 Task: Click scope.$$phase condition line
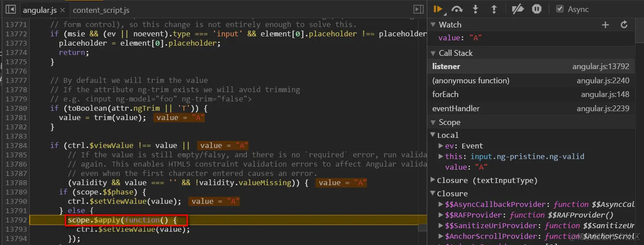(102, 192)
